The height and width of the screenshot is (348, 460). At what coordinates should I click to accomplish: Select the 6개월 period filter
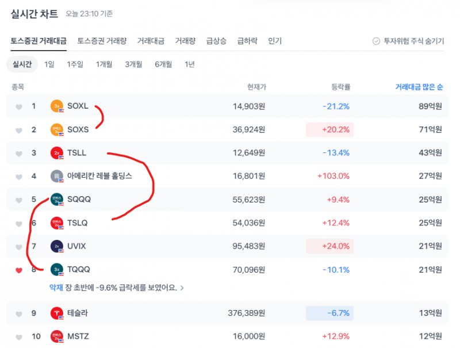click(163, 64)
